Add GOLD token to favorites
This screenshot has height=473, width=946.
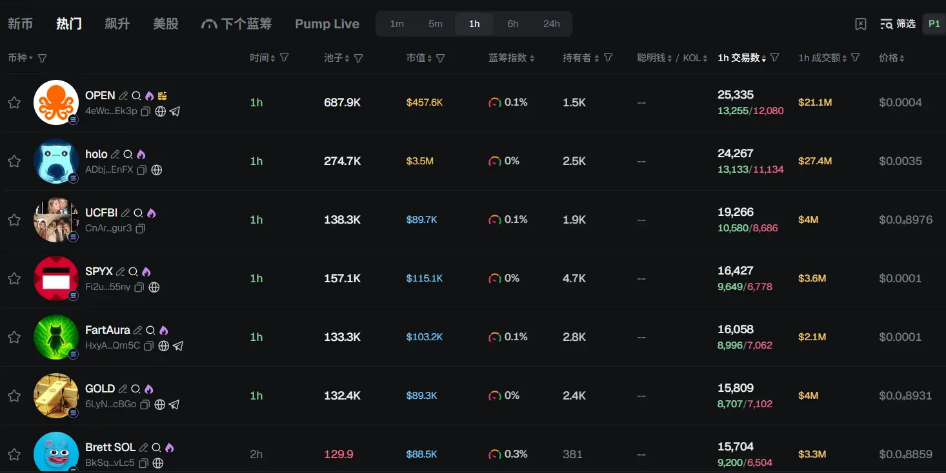coord(14,396)
